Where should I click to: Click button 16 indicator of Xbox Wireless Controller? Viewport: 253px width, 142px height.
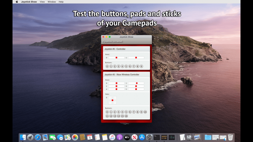click(x=126, y=116)
